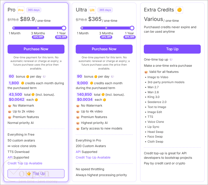Click the coin icon next to Pro 1,800 credits
The width and height of the screenshot is (208, 185).
point(22,83)
